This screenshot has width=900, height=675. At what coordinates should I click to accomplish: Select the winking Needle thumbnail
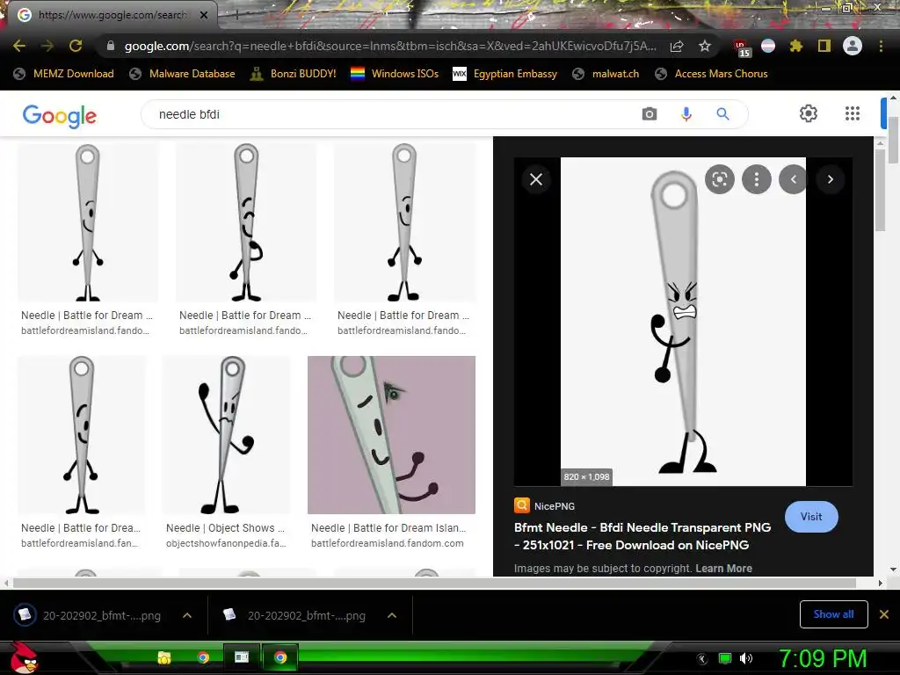pos(246,222)
